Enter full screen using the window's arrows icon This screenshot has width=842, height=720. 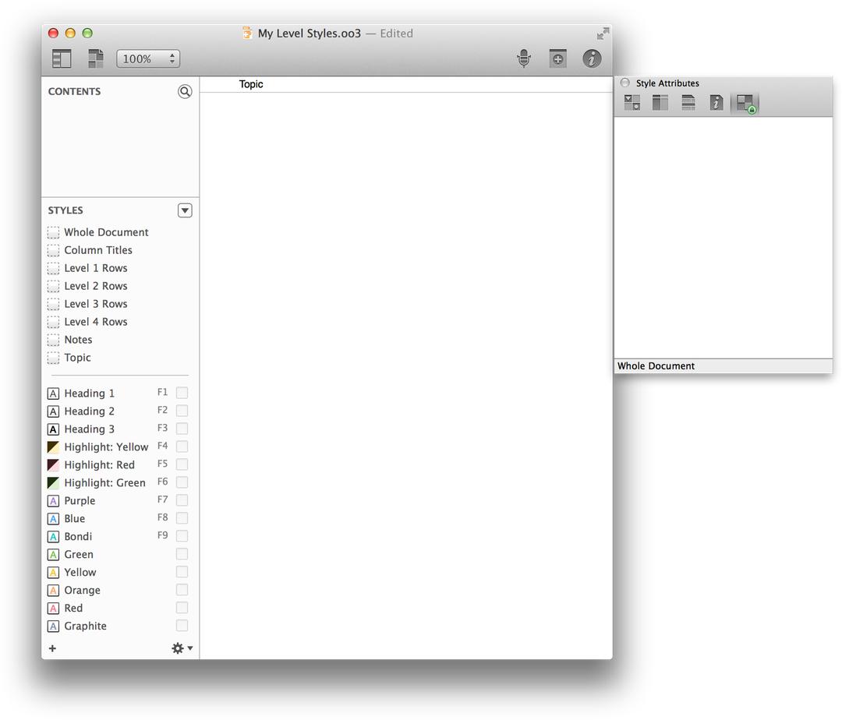603,34
